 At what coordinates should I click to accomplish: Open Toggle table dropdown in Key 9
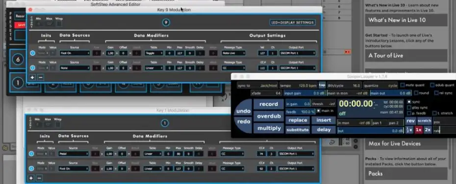pos(153,53)
